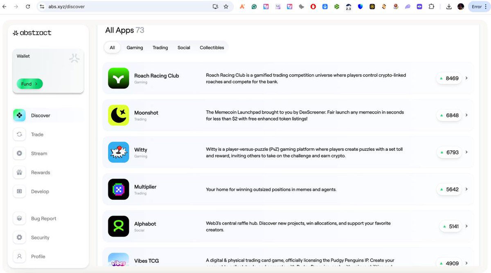Open the Multiplier app title
The image size is (491, 273).
click(145, 187)
